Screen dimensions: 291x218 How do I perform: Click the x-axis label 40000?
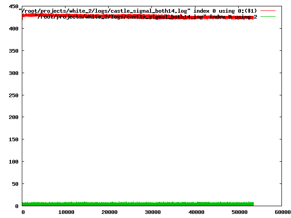pos(196,212)
